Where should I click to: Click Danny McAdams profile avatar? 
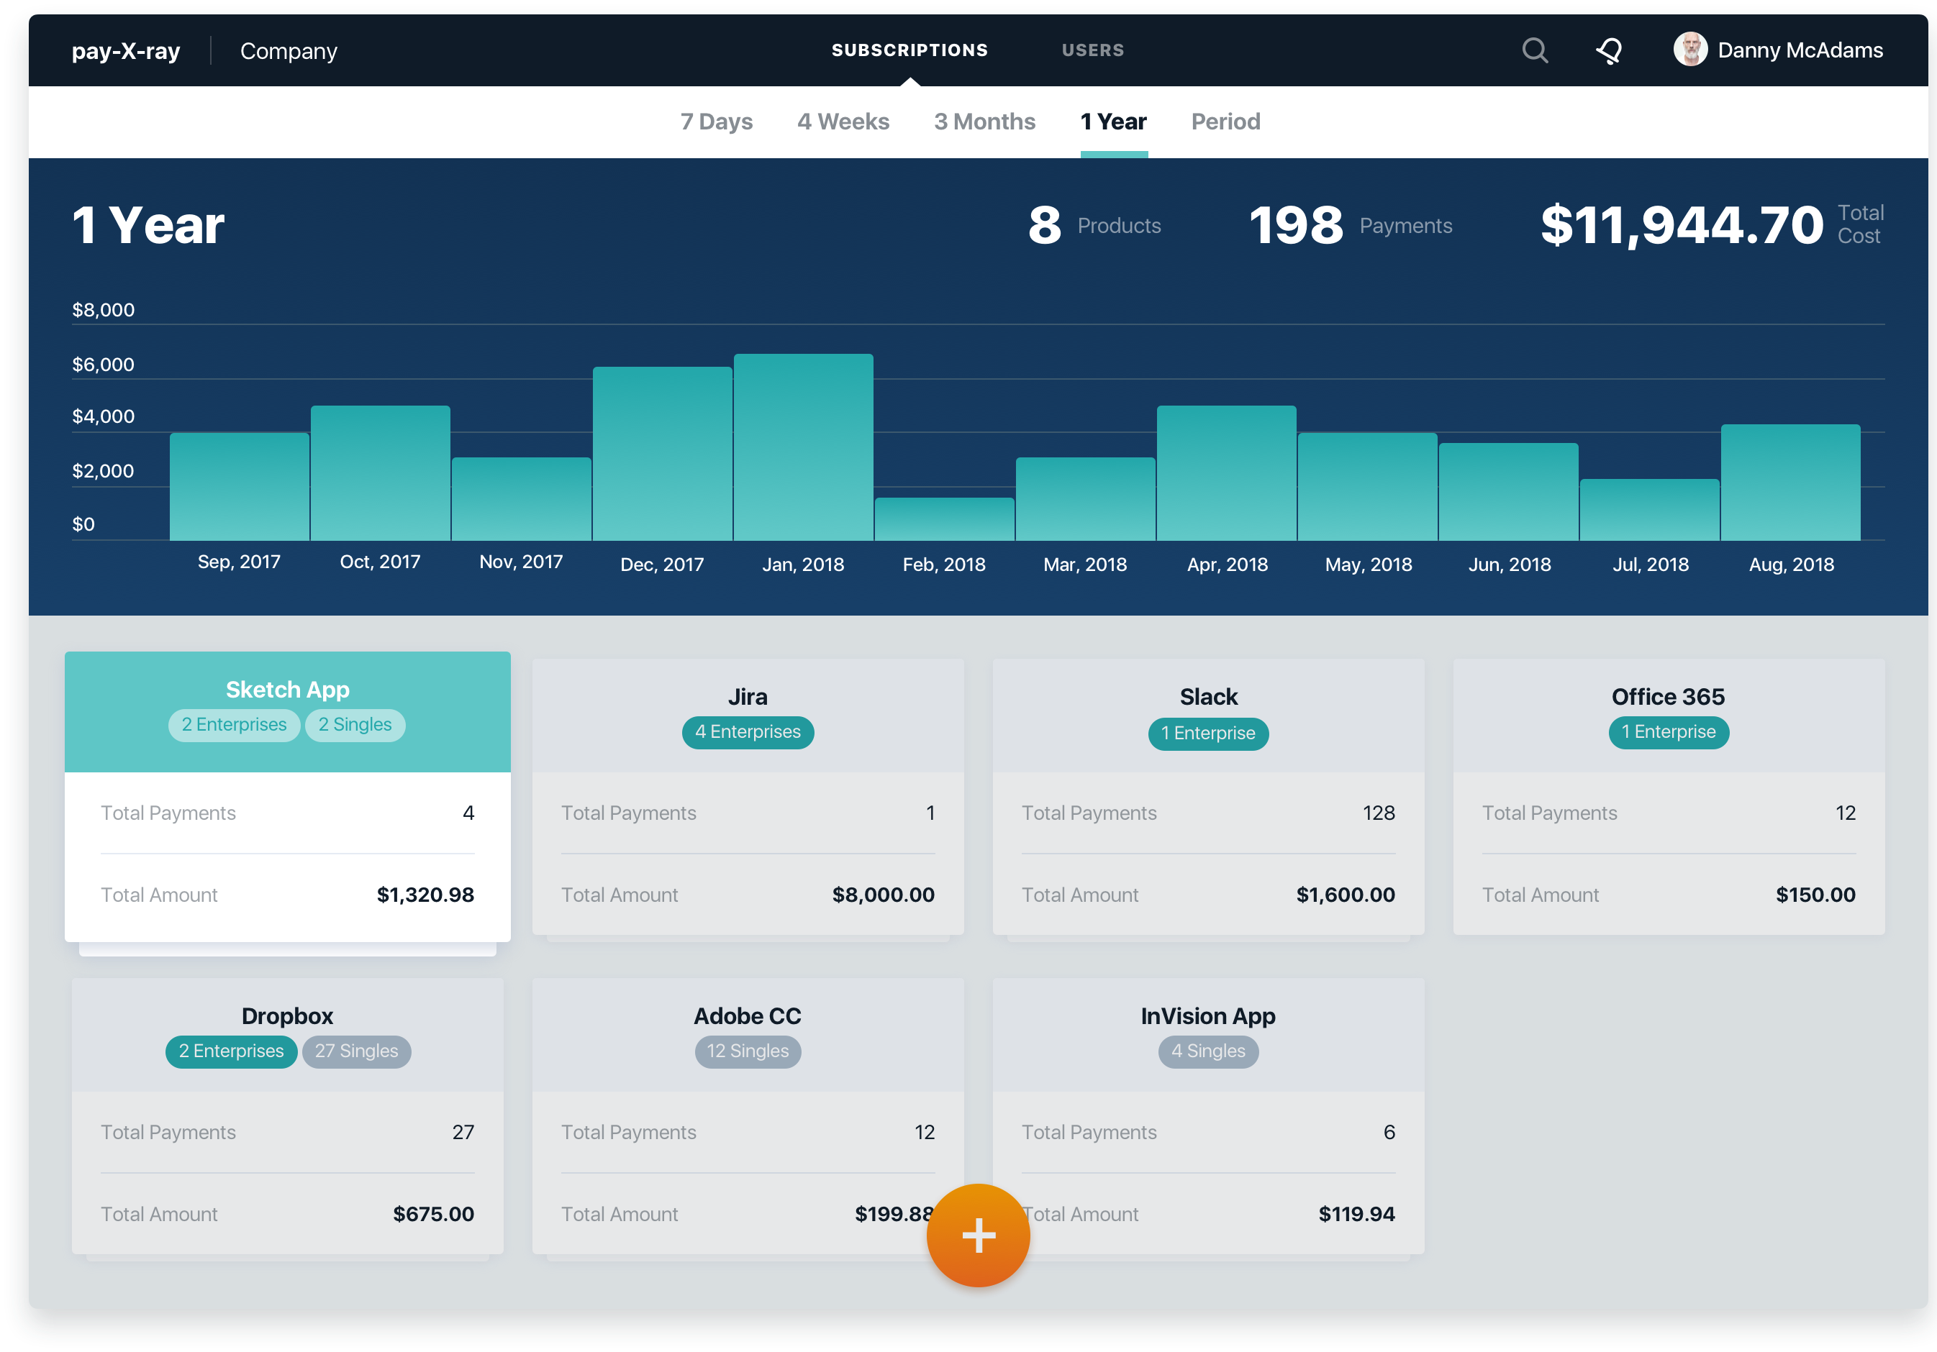[x=1689, y=50]
